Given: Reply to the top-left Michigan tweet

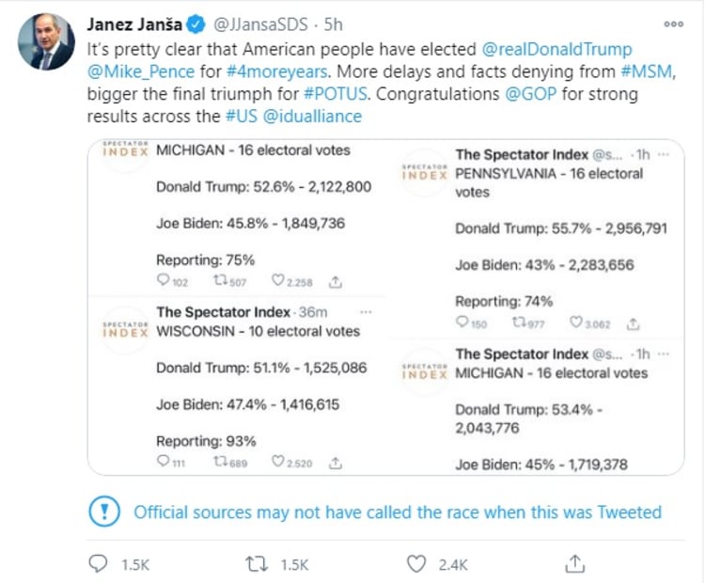Looking at the screenshot, I should point(164,280).
